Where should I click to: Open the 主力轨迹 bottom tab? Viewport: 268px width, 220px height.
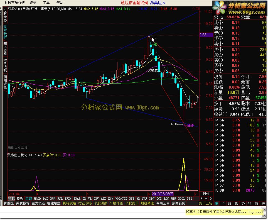[38, 203]
